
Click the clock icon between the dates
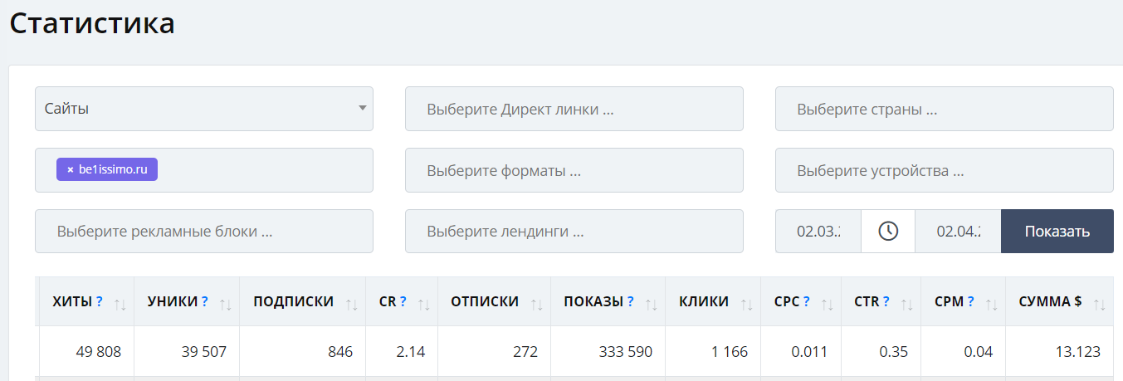(888, 231)
